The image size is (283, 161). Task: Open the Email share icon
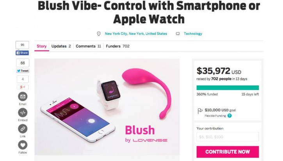tap(23, 96)
